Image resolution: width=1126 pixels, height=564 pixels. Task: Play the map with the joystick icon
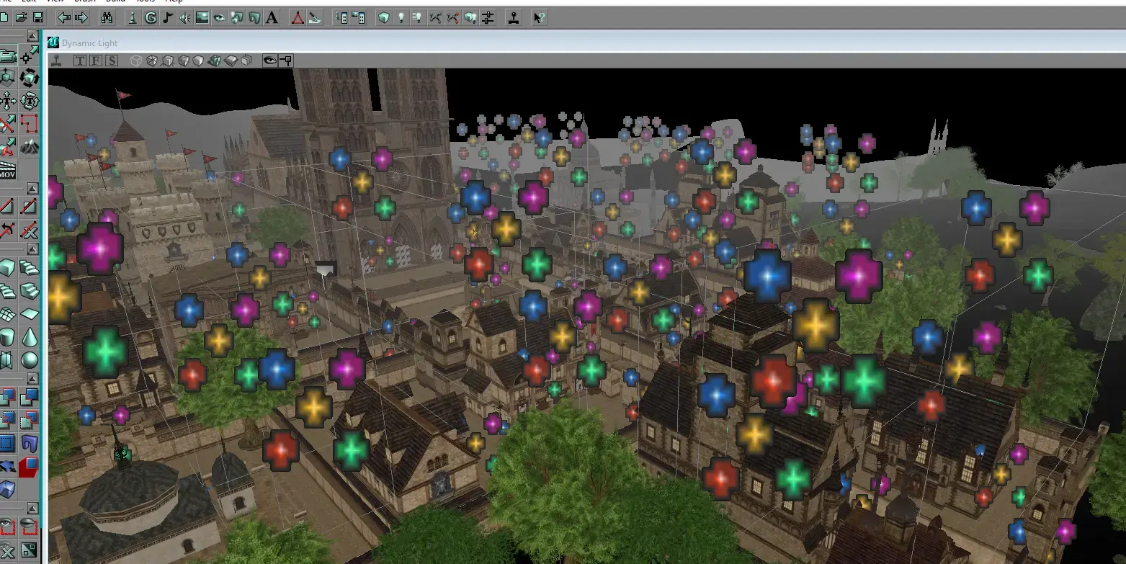pos(514,17)
